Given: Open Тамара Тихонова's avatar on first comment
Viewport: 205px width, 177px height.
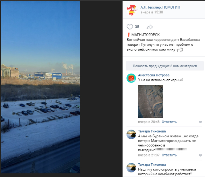Looking at the screenshot, I should tap(131, 134).
